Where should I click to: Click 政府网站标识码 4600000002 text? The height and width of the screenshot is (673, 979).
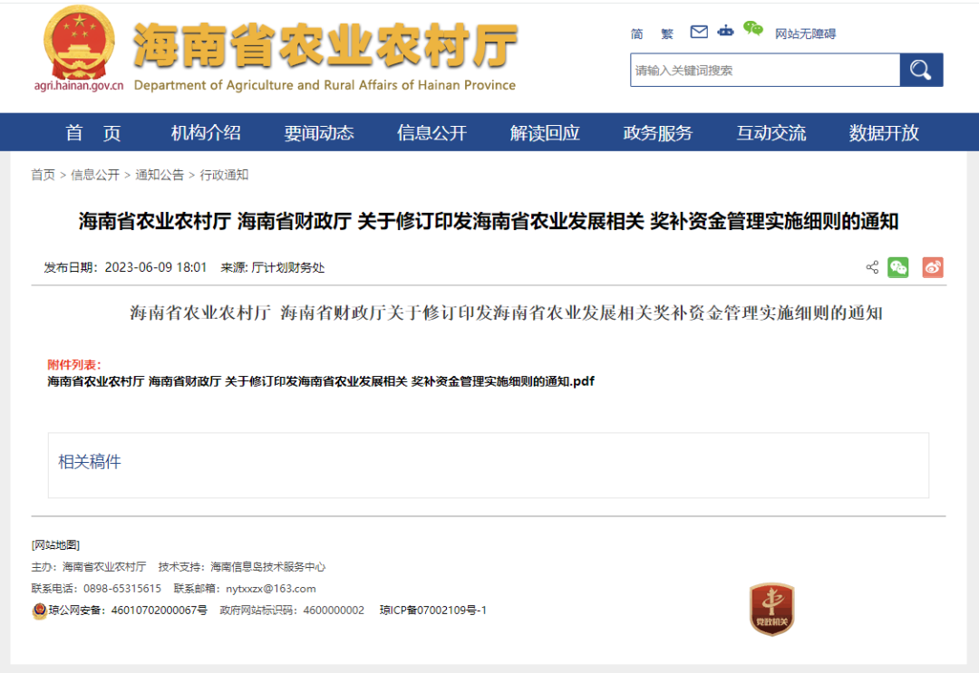292,610
